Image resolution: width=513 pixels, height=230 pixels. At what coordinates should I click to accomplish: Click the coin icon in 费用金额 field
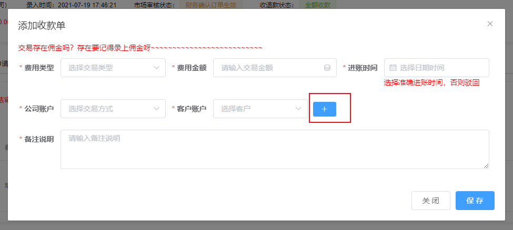tap(327, 68)
